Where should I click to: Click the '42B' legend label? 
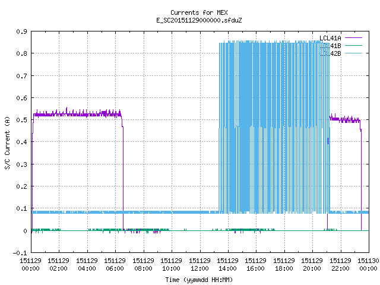[x=335, y=53]
